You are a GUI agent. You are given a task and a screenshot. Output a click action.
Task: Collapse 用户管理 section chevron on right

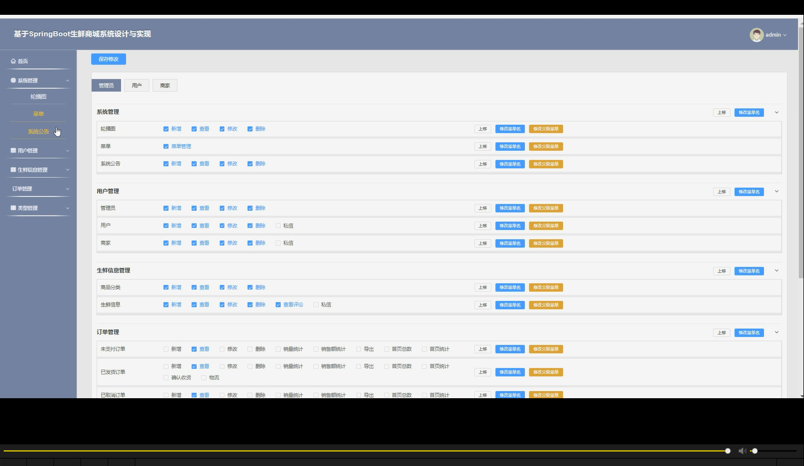click(x=776, y=191)
